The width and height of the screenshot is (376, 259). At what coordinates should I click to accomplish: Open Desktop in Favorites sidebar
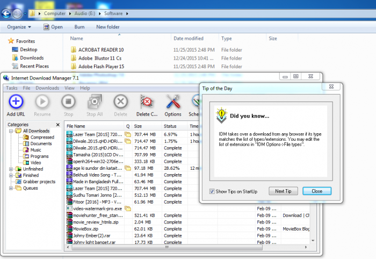(x=28, y=49)
